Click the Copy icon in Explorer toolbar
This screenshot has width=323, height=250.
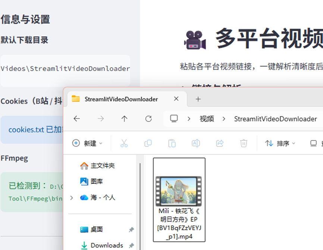click(x=148, y=143)
